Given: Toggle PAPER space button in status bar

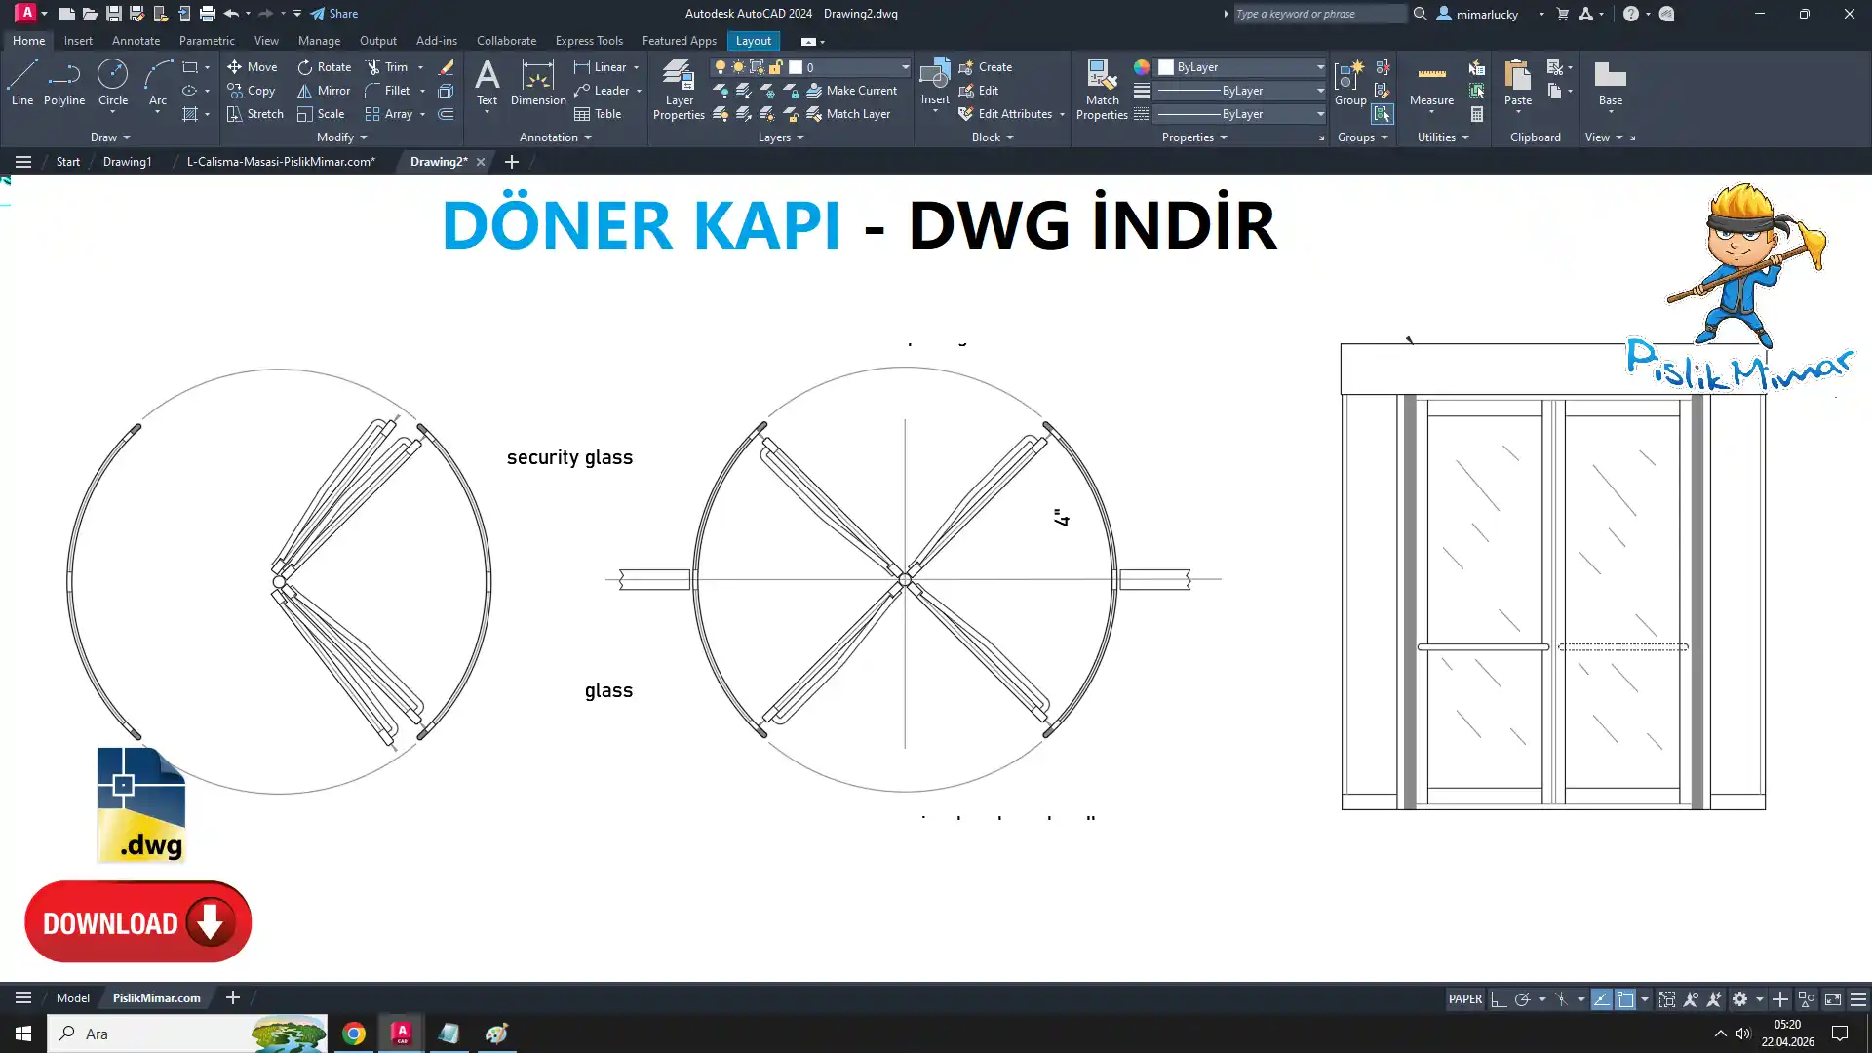Looking at the screenshot, I should coord(1464,999).
